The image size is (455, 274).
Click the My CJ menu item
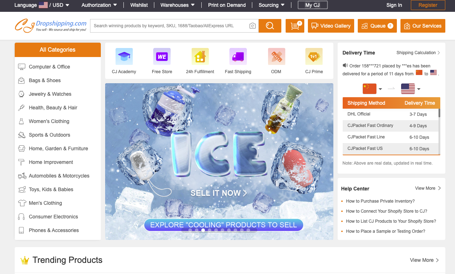tap(313, 5)
